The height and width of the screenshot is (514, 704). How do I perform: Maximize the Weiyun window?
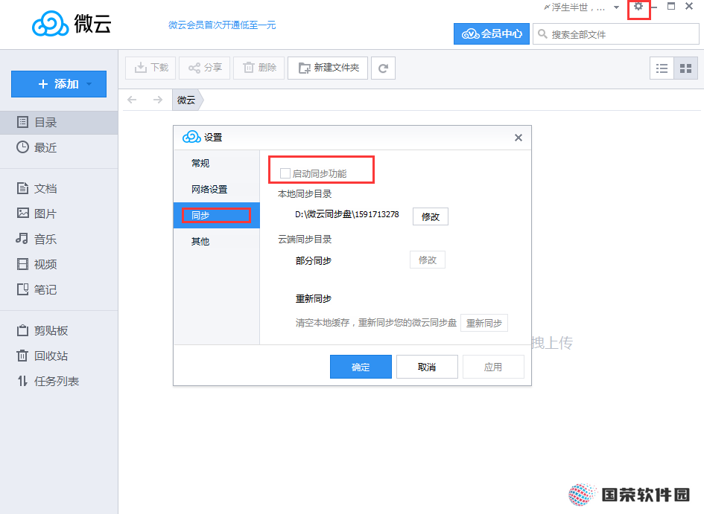pos(670,6)
